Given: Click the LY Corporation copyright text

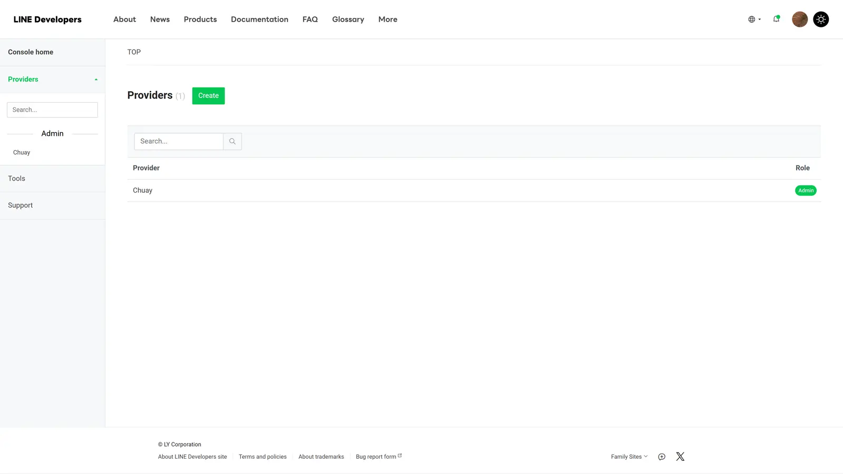Looking at the screenshot, I should pyautogui.click(x=180, y=445).
